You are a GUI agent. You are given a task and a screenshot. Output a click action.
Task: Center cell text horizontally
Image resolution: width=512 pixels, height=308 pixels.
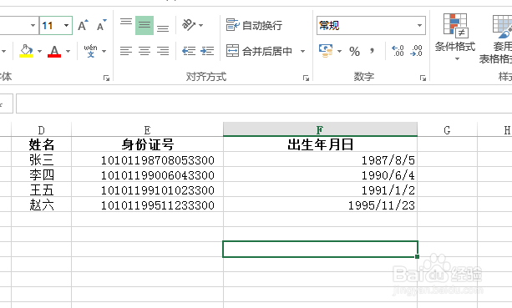[144, 51]
